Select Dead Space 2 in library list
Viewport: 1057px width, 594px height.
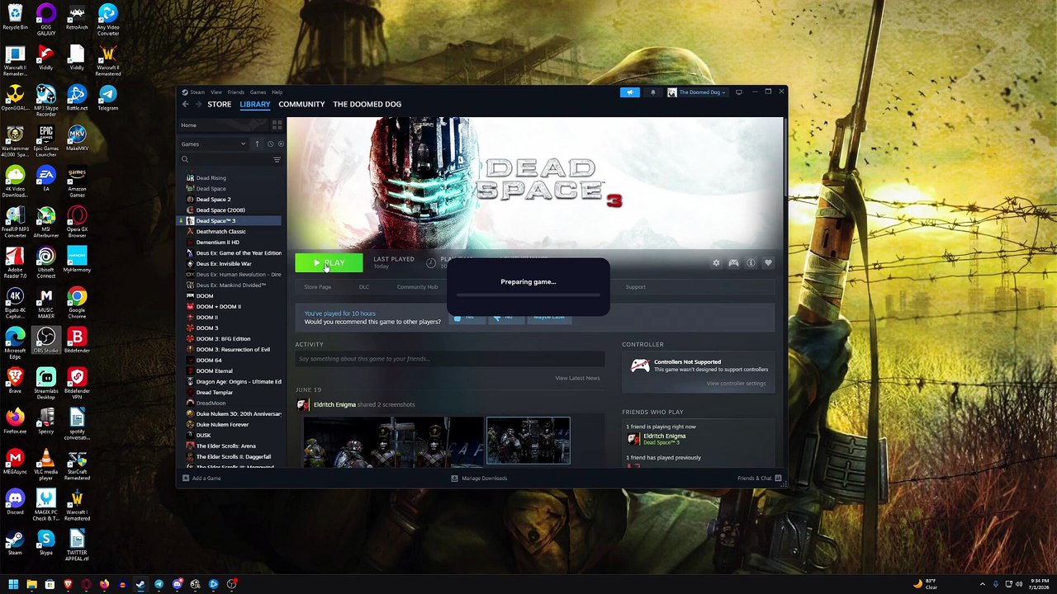pos(213,200)
